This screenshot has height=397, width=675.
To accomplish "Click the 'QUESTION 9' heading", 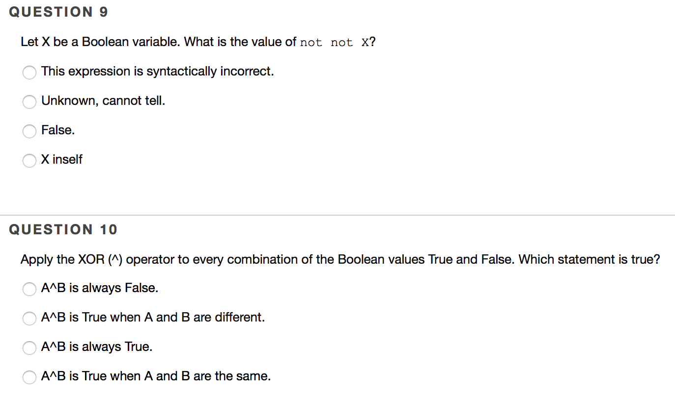I will point(58,12).
